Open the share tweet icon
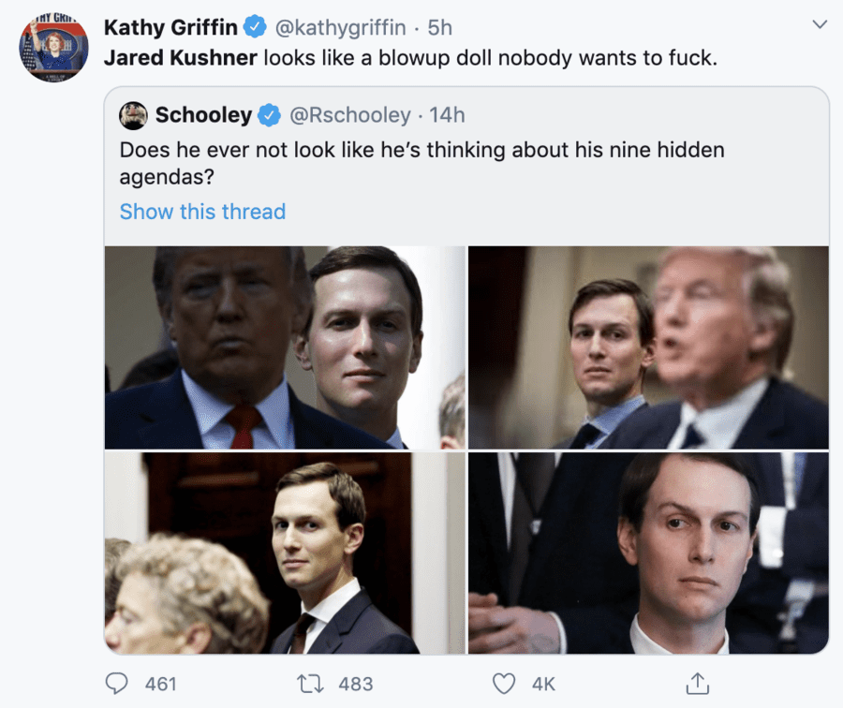This screenshot has width=843, height=708. click(x=697, y=685)
